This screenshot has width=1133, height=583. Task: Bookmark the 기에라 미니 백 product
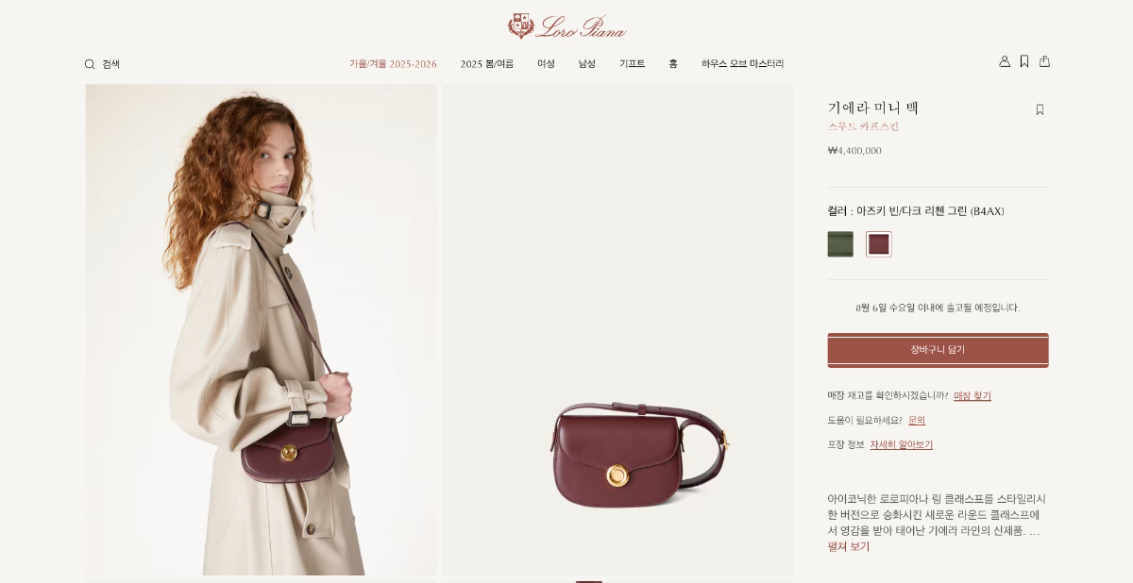coord(1040,109)
